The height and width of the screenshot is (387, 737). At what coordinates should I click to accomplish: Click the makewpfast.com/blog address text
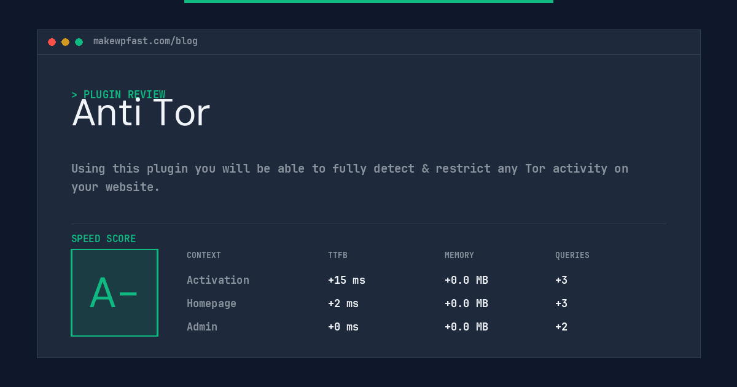(x=146, y=41)
